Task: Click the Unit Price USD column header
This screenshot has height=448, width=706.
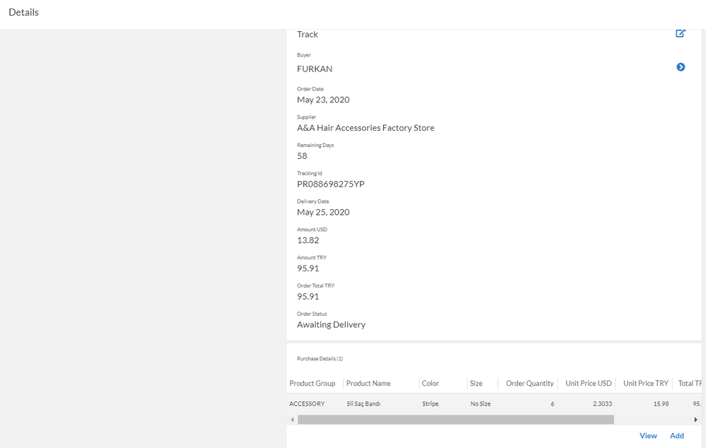Action: [589, 383]
